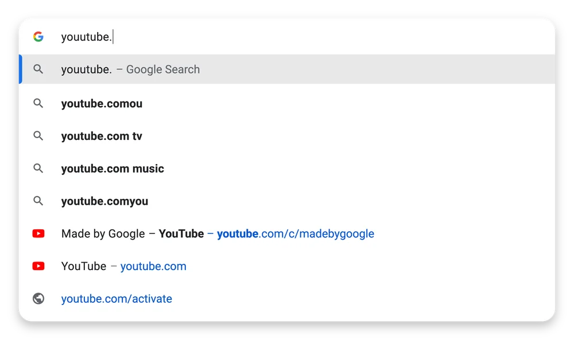
Task: Click the search icon next to youtube.comou
Action: tap(38, 104)
